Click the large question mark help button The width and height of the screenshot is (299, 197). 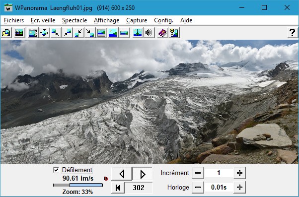(x=293, y=33)
